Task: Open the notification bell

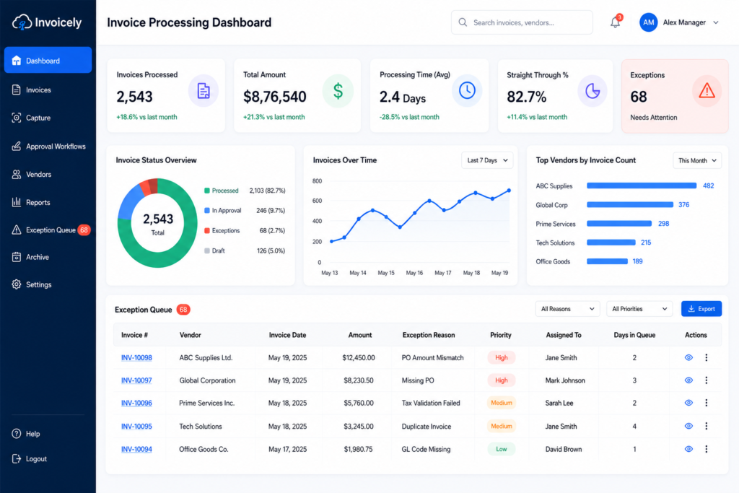Action: 615,22
